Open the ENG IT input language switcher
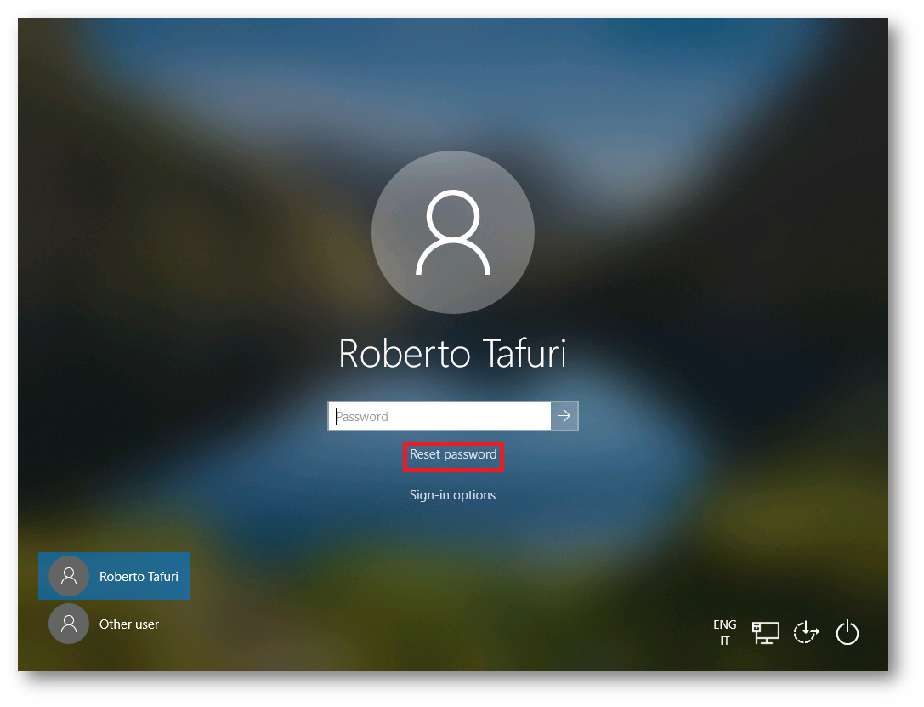Image resolution: width=924 pixels, height=707 pixels. tap(725, 633)
